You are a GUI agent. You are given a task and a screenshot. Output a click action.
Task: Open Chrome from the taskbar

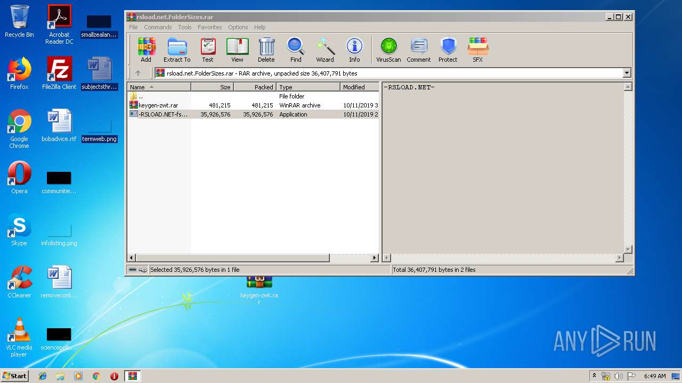96,376
